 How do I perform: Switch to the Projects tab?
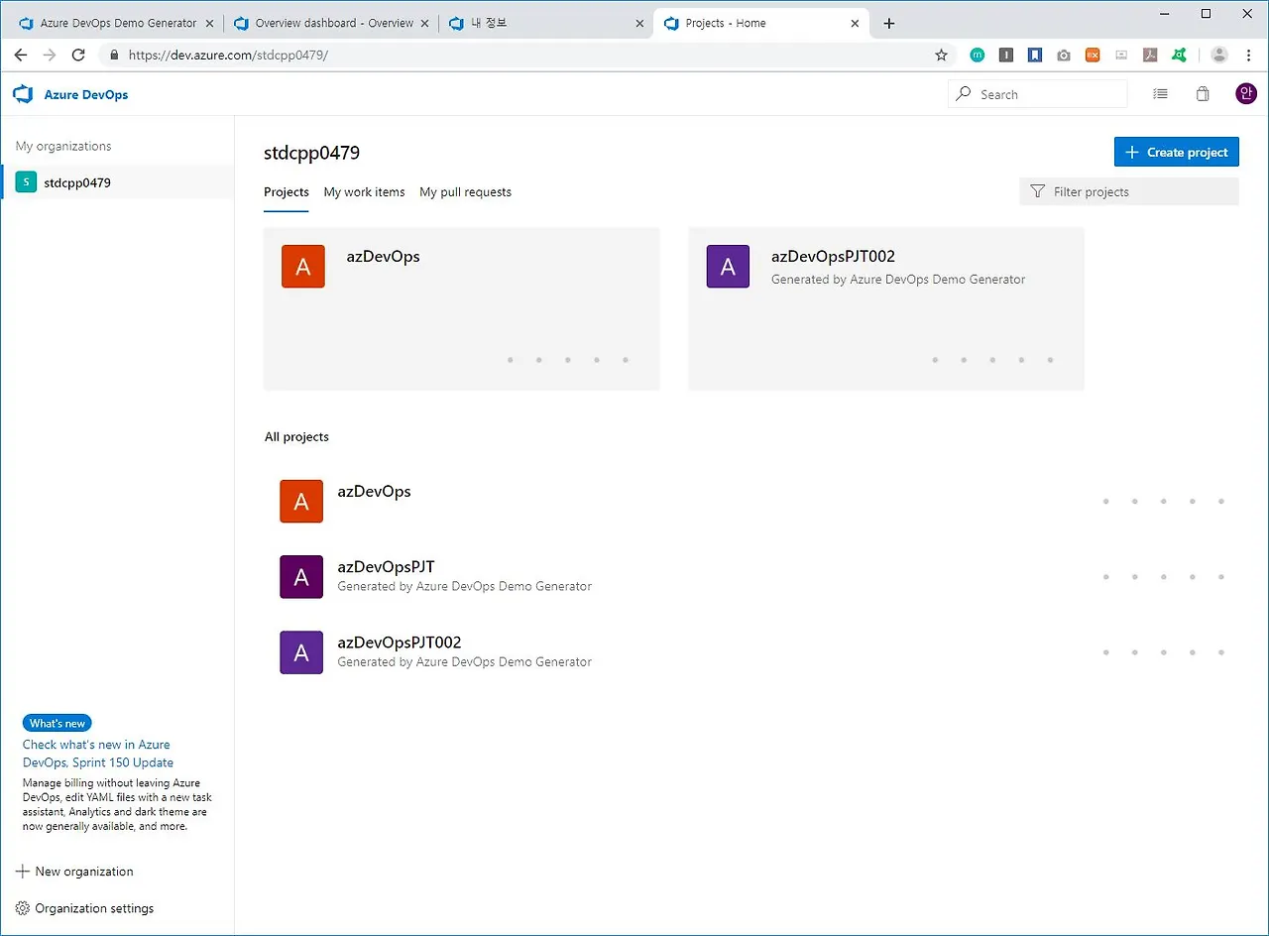(x=287, y=192)
